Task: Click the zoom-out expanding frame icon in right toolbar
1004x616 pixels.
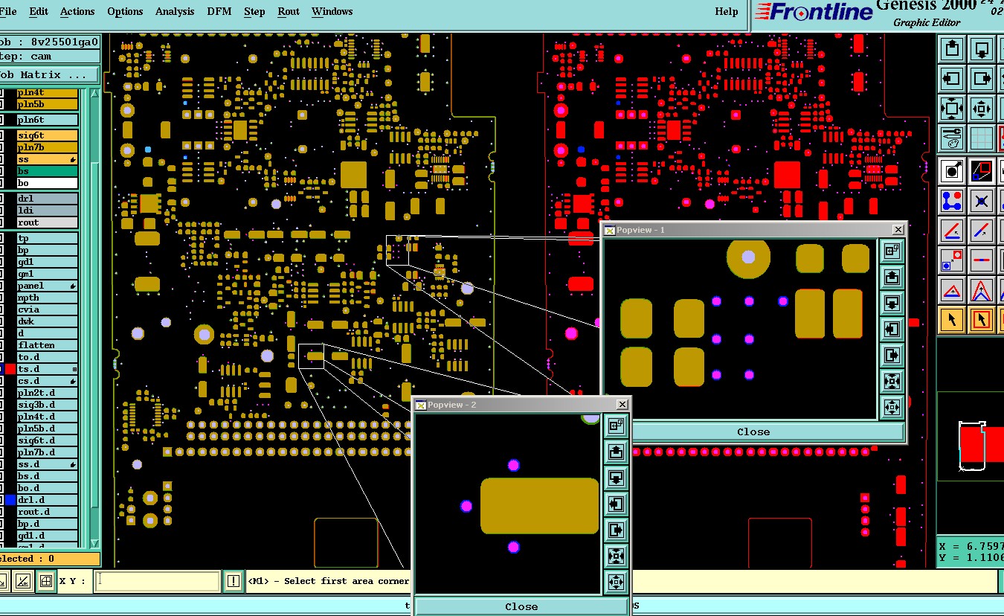Action: 952,109
